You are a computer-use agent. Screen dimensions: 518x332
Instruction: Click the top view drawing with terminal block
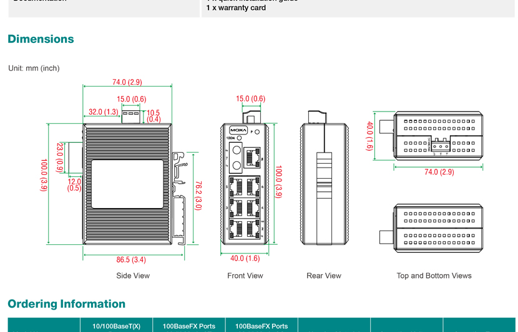tap(431, 136)
